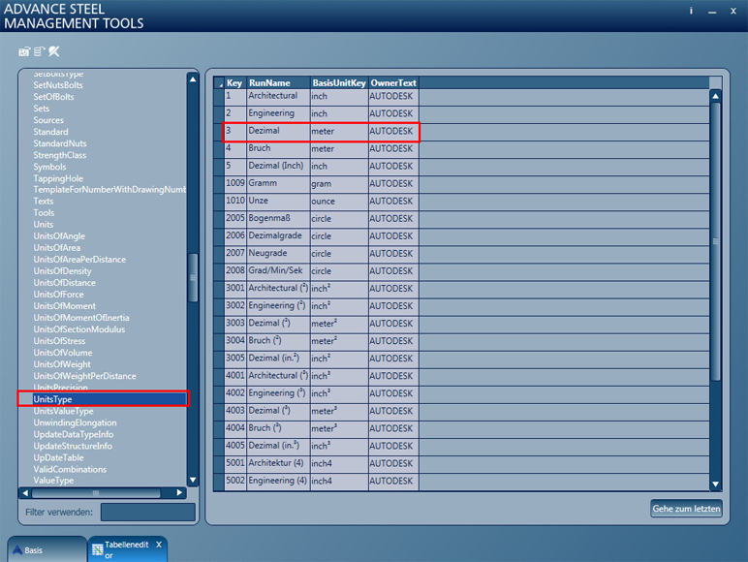The height and width of the screenshot is (562, 748).
Task: Click the 'Engineering (4)' cell
Action: 278,481
